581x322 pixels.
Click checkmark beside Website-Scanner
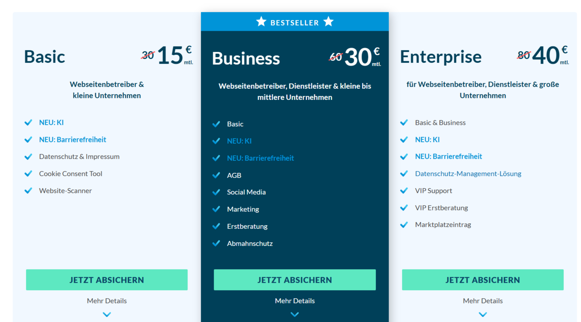(x=28, y=191)
